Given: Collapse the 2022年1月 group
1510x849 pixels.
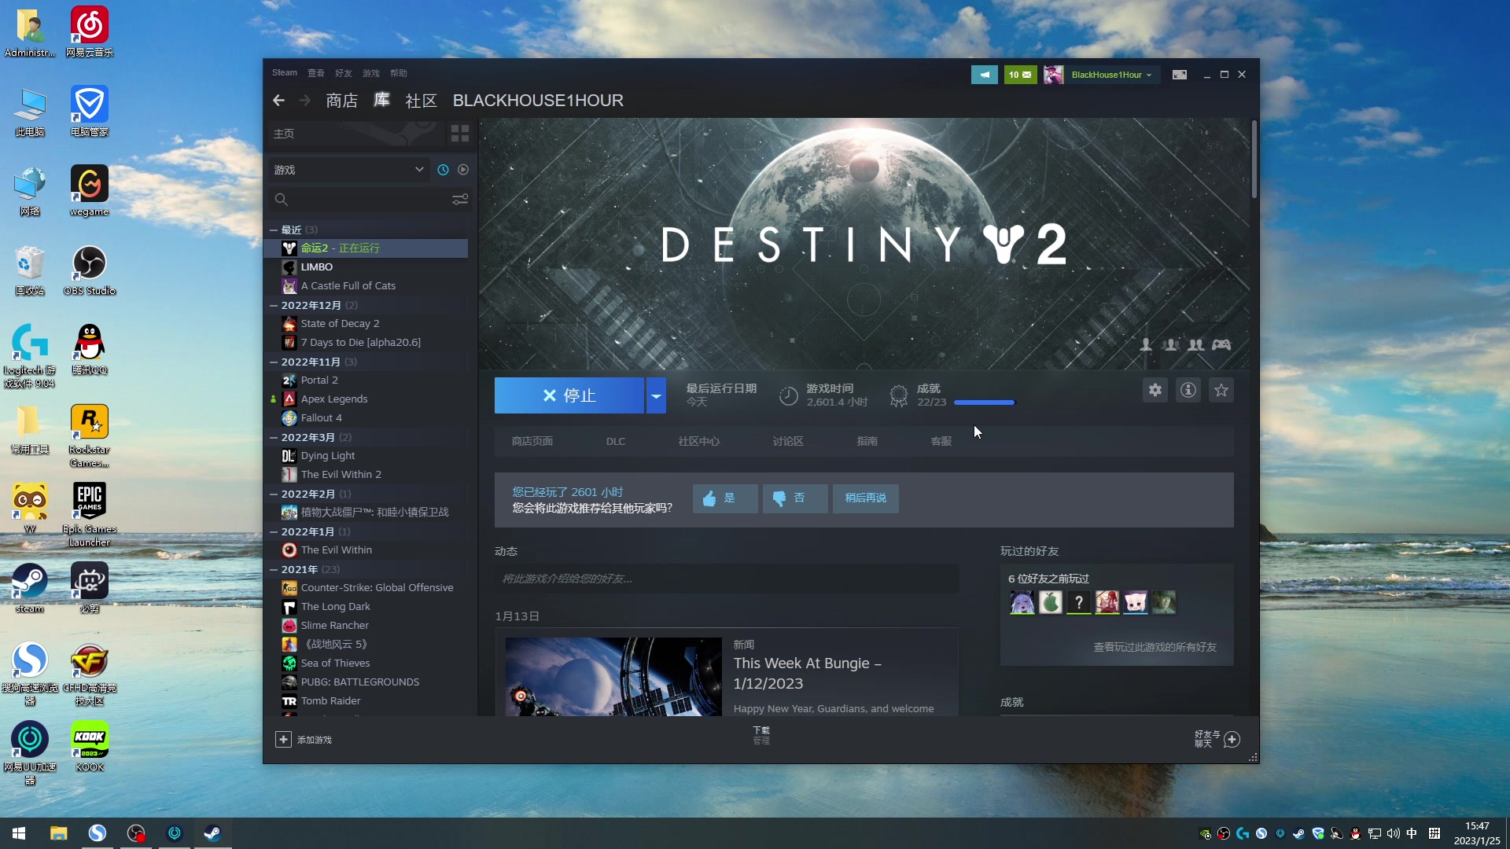Looking at the screenshot, I should tap(274, 532).
